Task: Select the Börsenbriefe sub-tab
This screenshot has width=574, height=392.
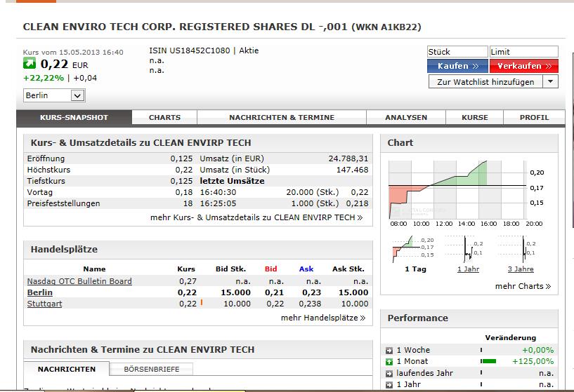Action: click(x=151, y=369)
